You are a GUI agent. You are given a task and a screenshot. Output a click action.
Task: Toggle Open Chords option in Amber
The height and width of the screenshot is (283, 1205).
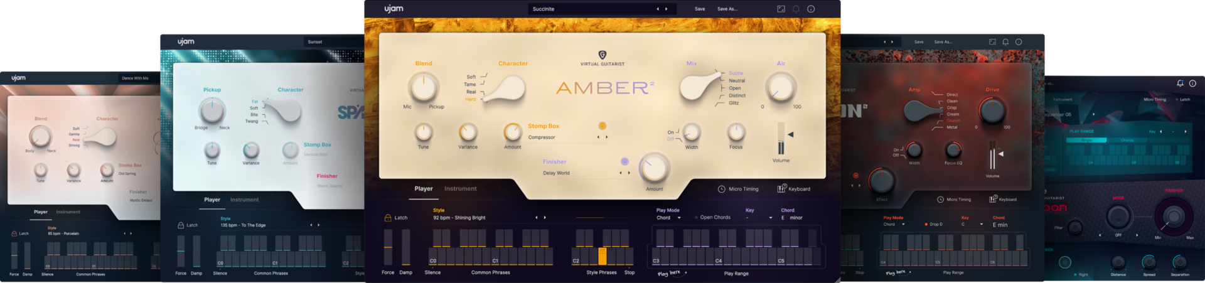713,218
